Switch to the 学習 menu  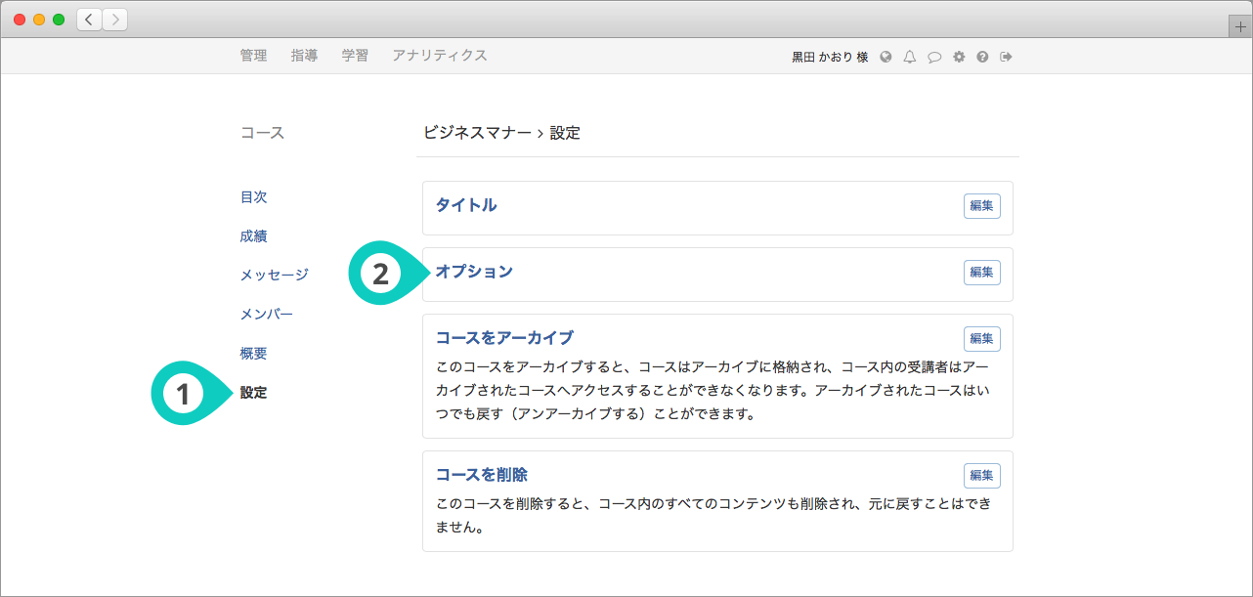point(355,56)
